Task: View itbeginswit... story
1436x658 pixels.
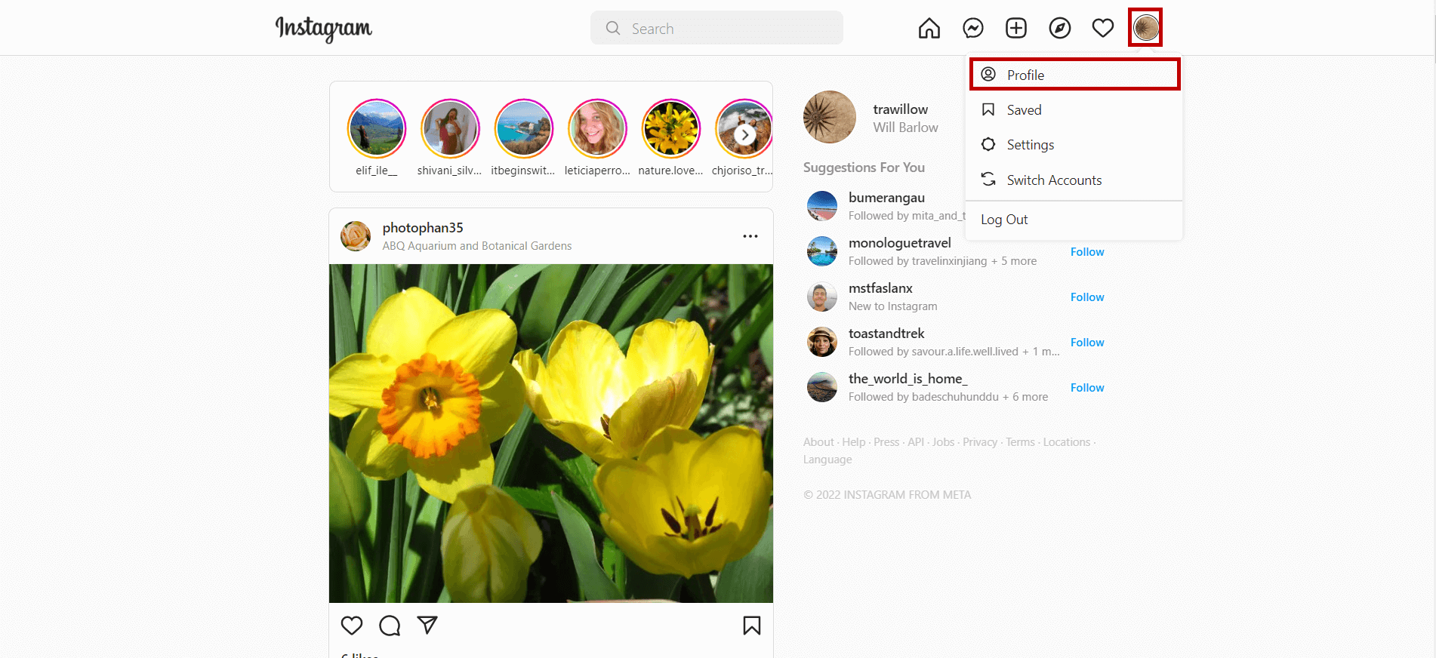Action: tap(523, 128)
